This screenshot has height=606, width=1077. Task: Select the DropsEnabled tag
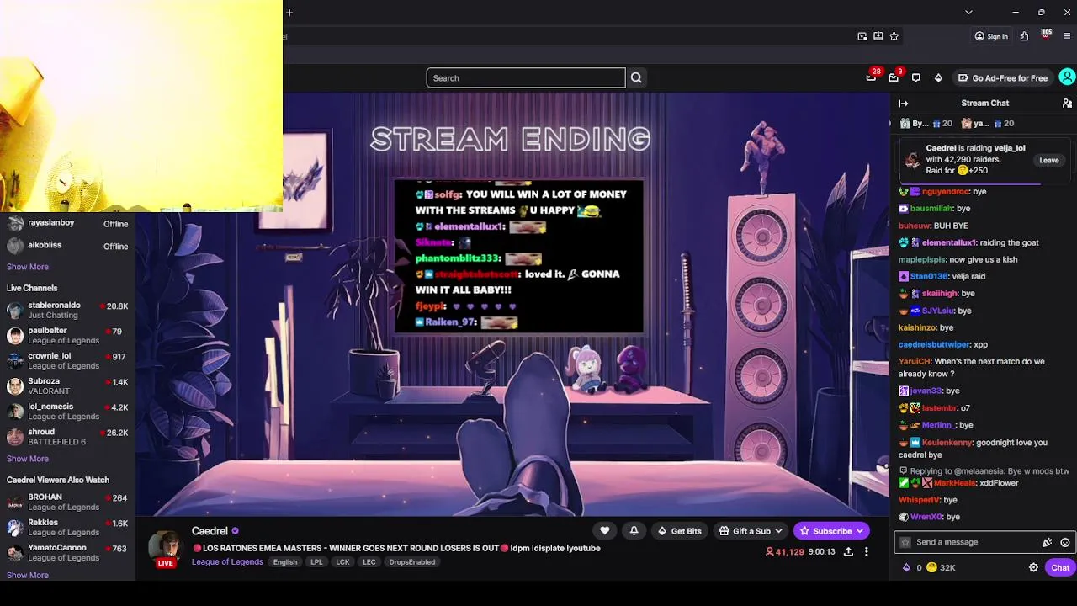(x=412, y=562)
